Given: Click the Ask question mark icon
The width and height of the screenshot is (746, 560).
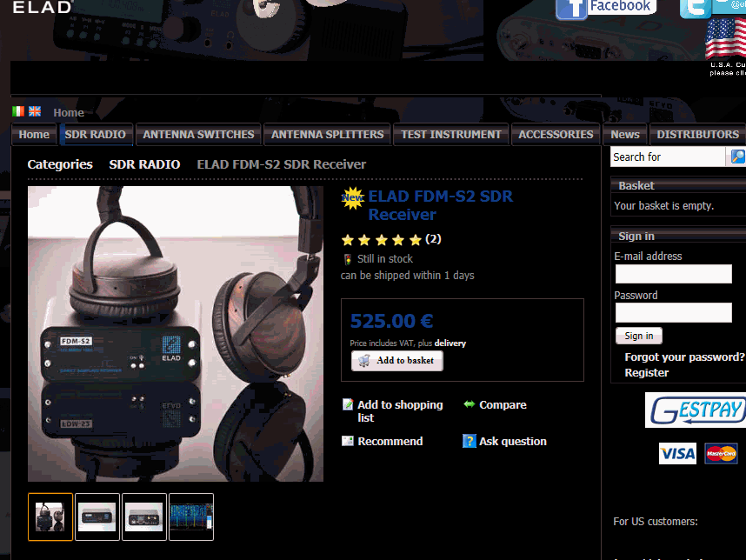Looking at the screenshot, I should coord(470,441).
